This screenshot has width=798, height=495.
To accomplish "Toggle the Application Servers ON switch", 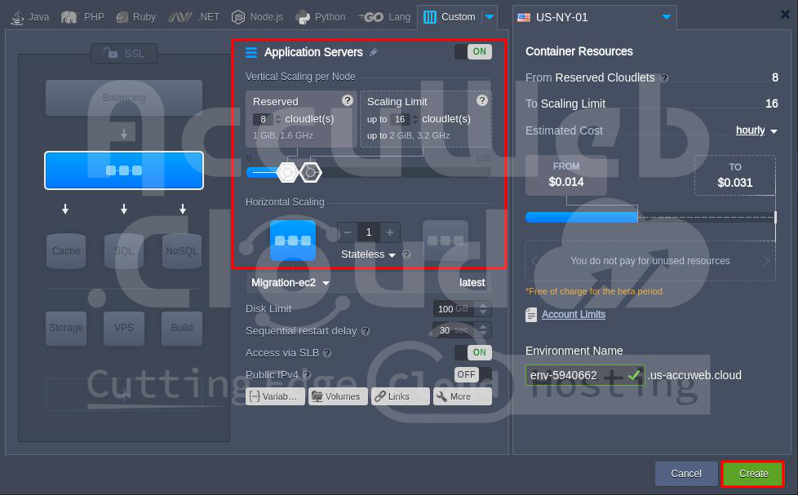I will 473,51.
